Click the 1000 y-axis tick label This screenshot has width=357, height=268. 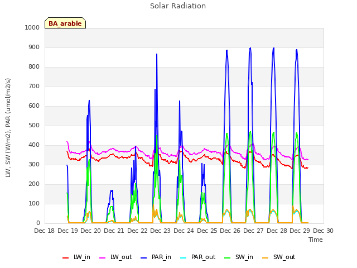tap(32, 27)
